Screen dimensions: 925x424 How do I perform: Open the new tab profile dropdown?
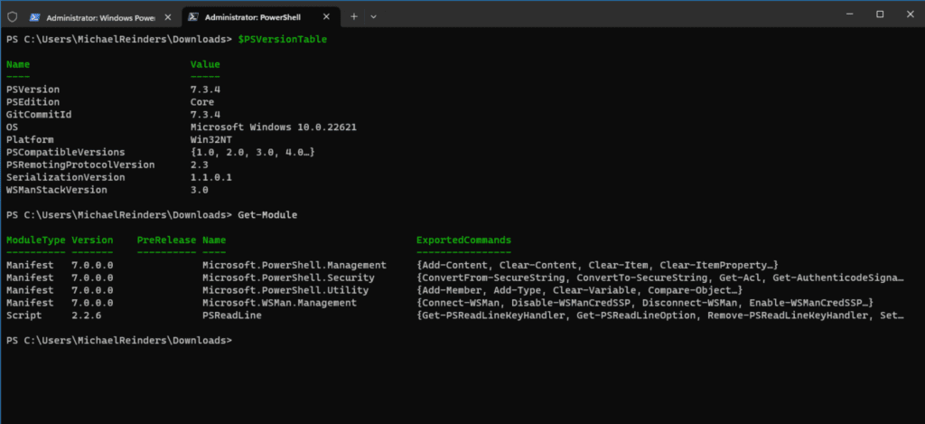tap(373, 17)
